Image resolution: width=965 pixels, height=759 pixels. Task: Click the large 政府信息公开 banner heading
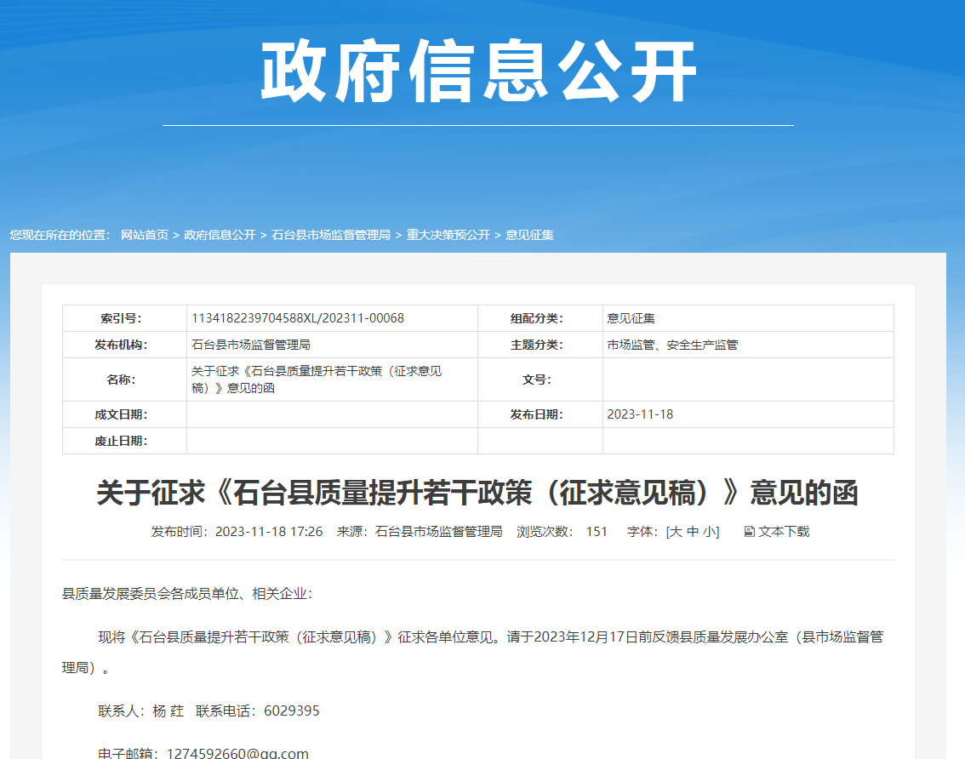(478, 73)
